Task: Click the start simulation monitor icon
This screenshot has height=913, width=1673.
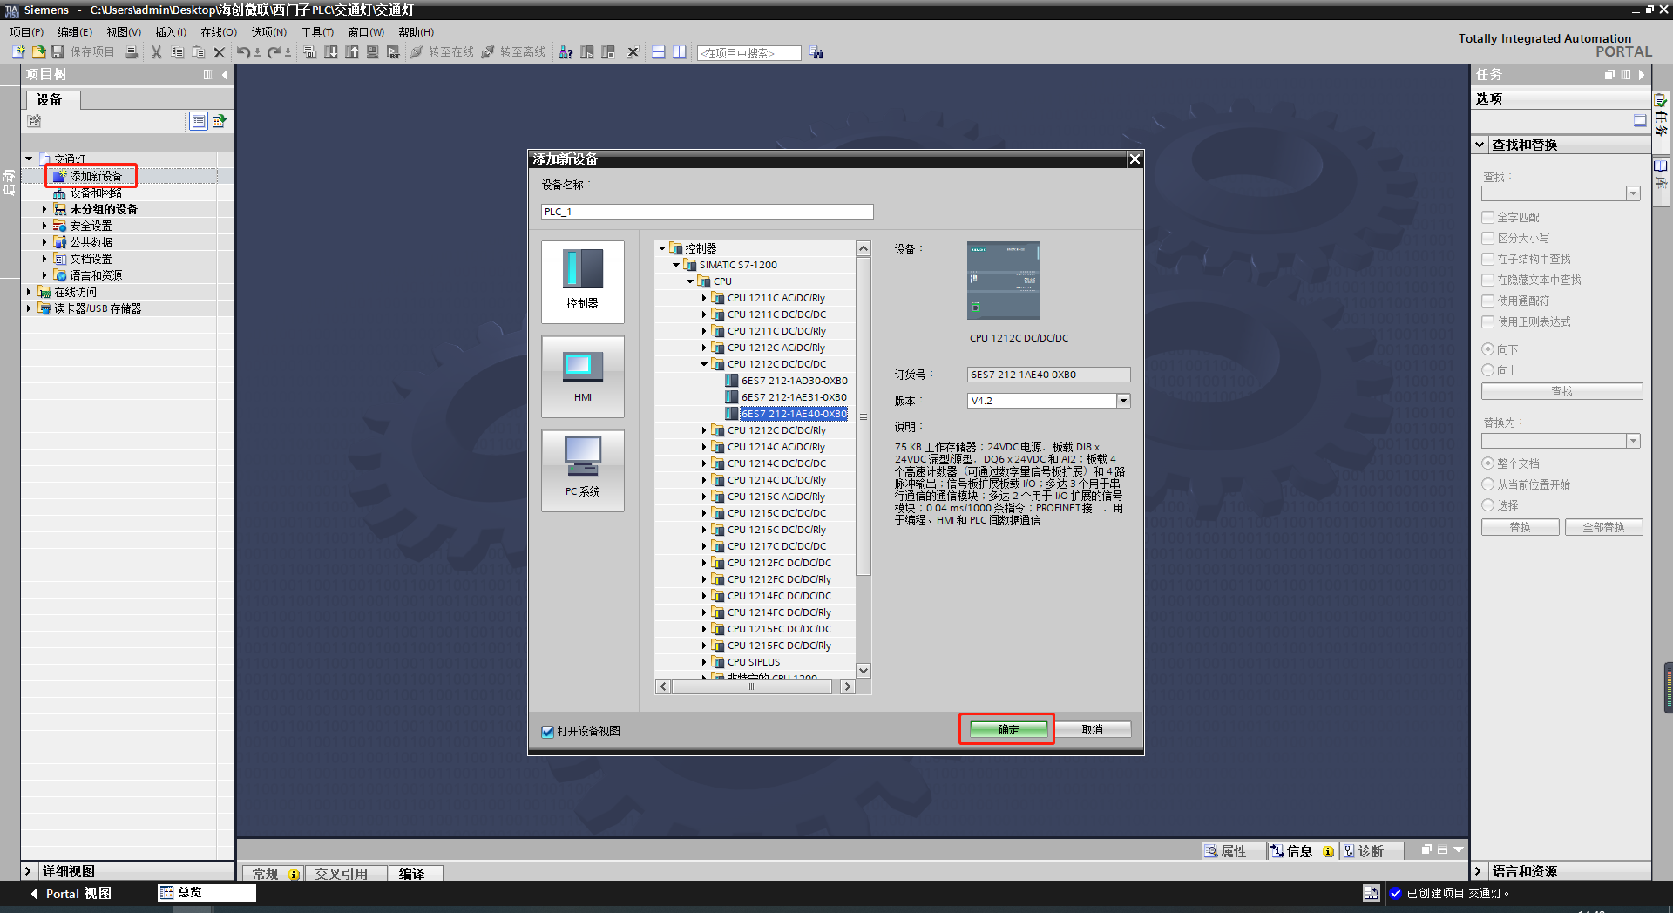Action: (373, 52)
